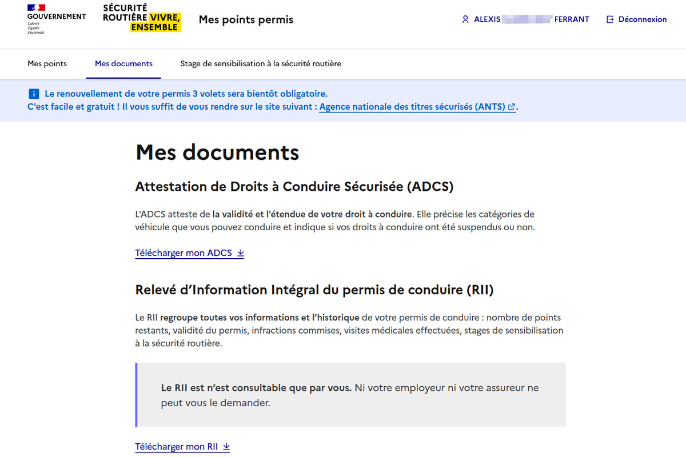Click the download arrow icon next to RII
The height and width of the screenshot is (457, 686).
tap(226, 447)
